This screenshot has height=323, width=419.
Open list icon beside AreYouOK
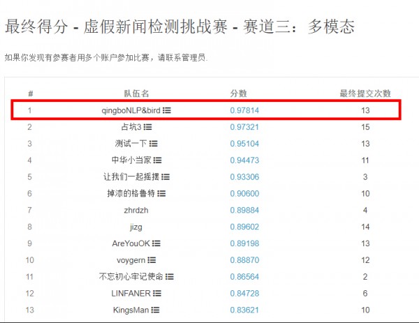156,243
